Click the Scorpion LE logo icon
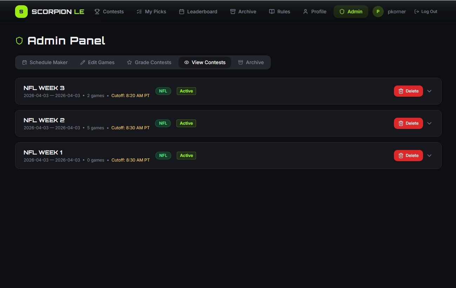 tap(21, 12)
